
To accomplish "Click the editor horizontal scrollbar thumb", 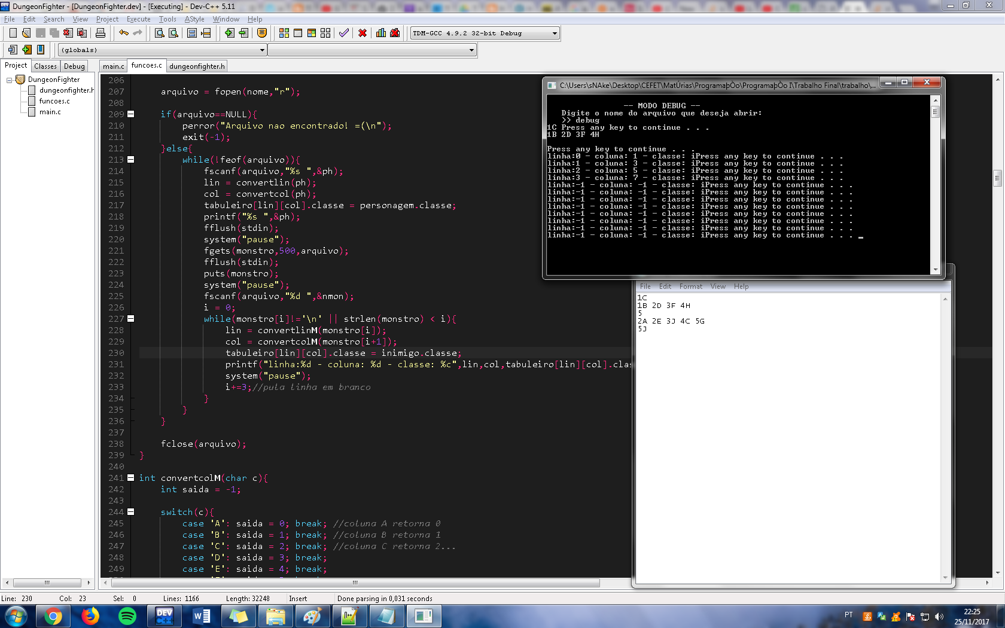I will coord(355,583).
